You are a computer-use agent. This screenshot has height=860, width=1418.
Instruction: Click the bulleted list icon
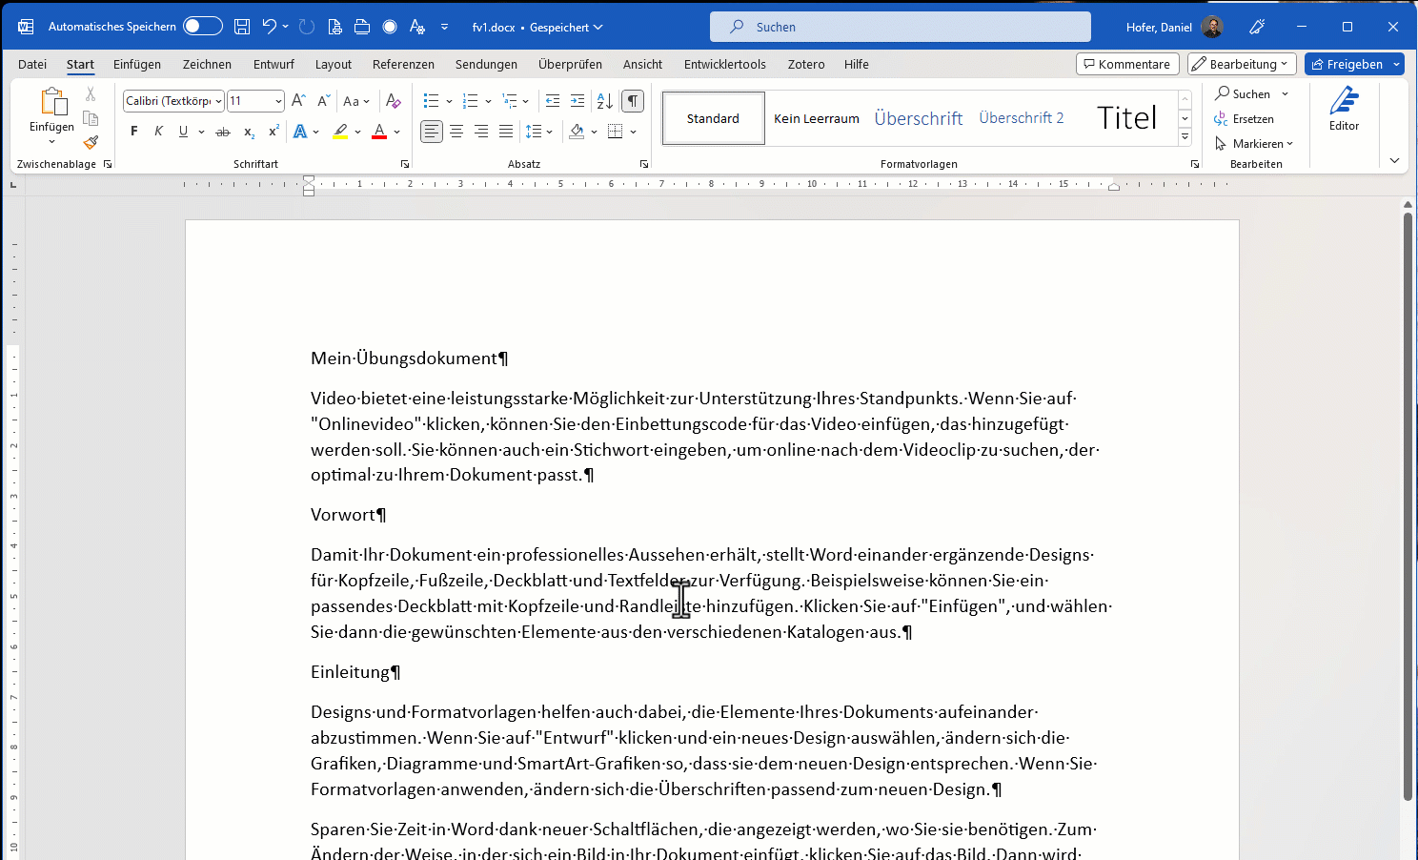(x=431, y=101)
